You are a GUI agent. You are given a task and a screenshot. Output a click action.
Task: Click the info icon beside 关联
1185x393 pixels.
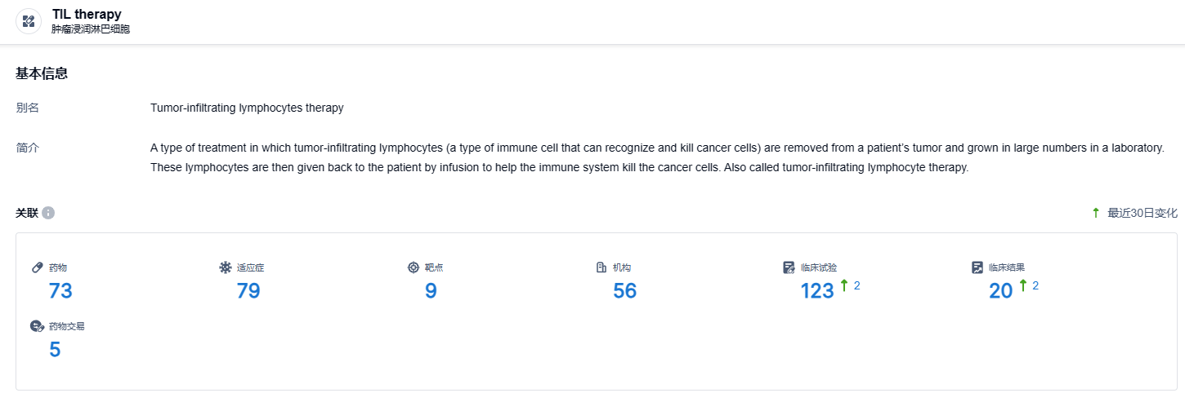coord(48,213)
